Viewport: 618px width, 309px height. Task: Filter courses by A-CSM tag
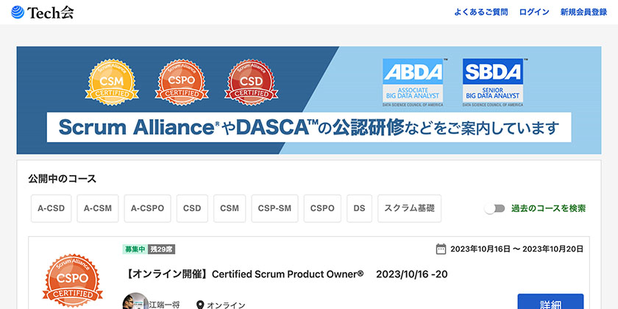[x=98, y=208]
